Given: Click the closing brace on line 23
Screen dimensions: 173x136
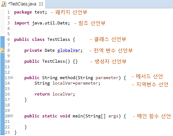Looking at the screenshot, I should point(15,132).
